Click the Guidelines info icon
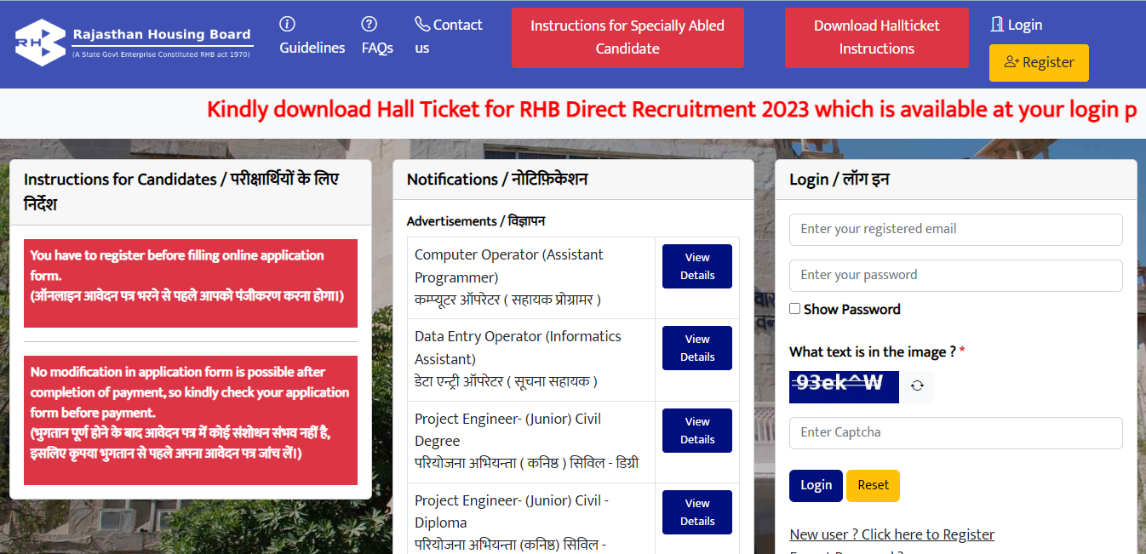The image size is (1146, 554). pyautogui.click(x=288, y=24)
